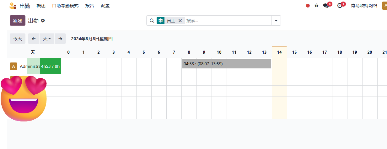
Task: Open the gear settings icon beside 出勤
Action: point(43,21)
